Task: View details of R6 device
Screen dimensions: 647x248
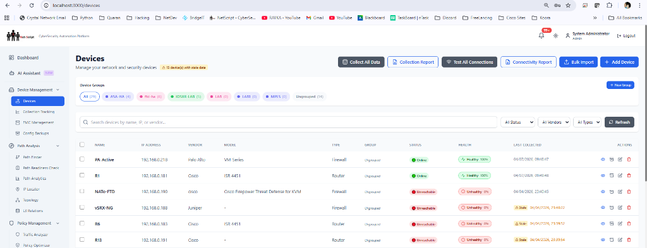Action: click(x=602, y=223)
